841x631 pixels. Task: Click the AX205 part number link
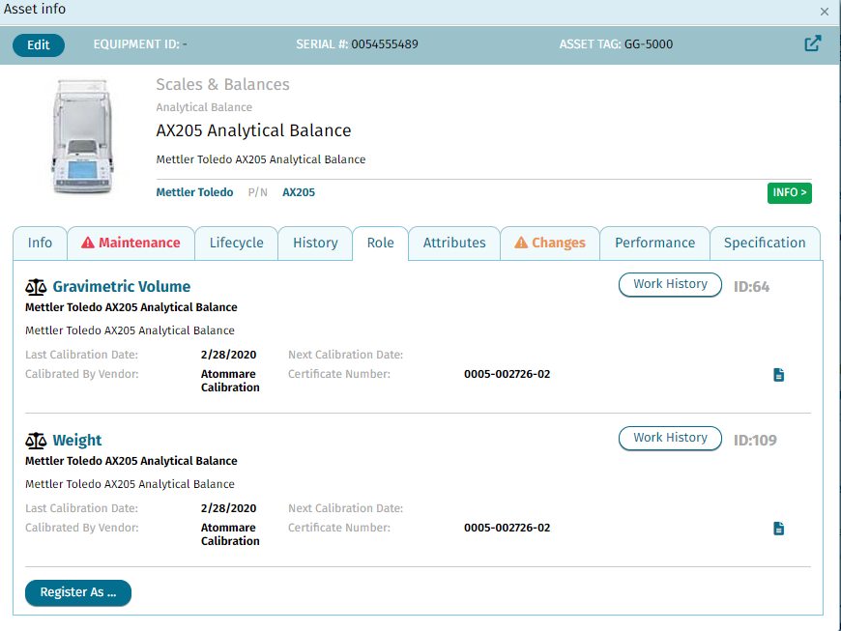pyautogui.click(x=299, y=192)
